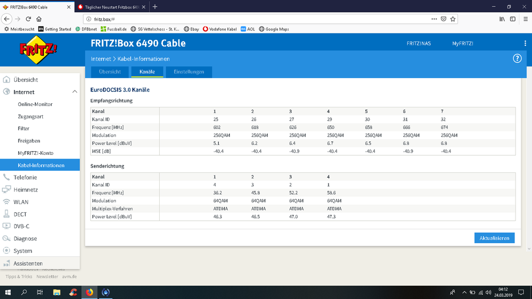Open Windows search from the taskbar

(x=24, y=292)
